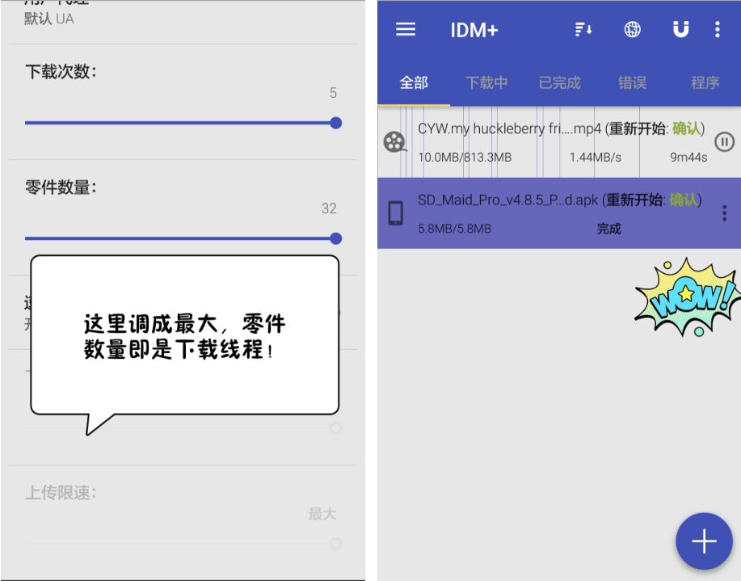
Task: Click the 9m44s remaining time value
Action: tap(688, 158)
